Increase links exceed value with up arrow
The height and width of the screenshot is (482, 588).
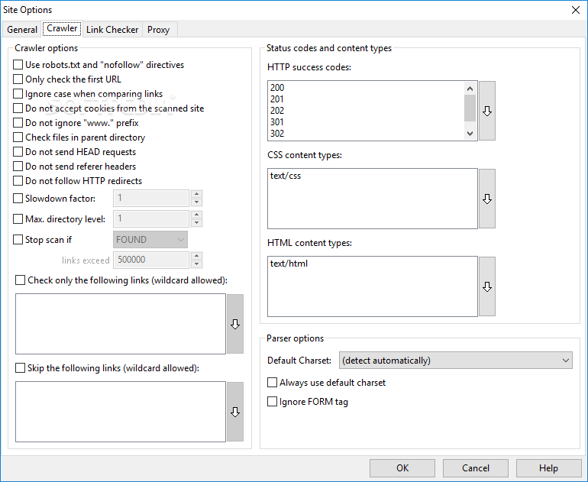196,256
